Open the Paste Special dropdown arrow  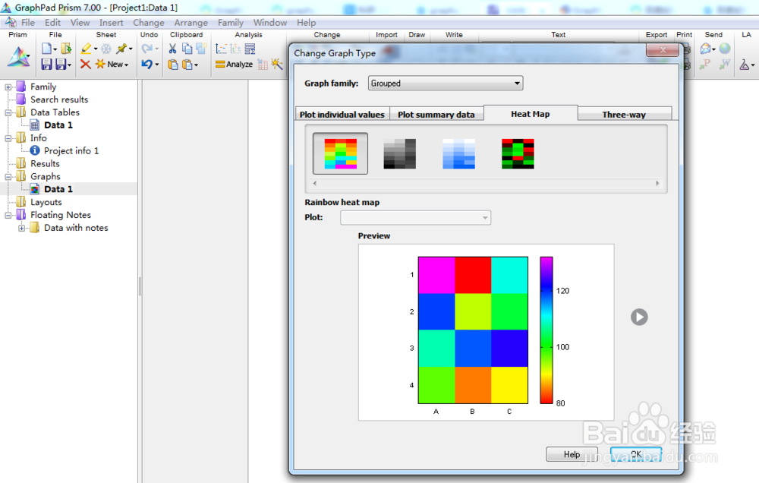click(196, 65)
